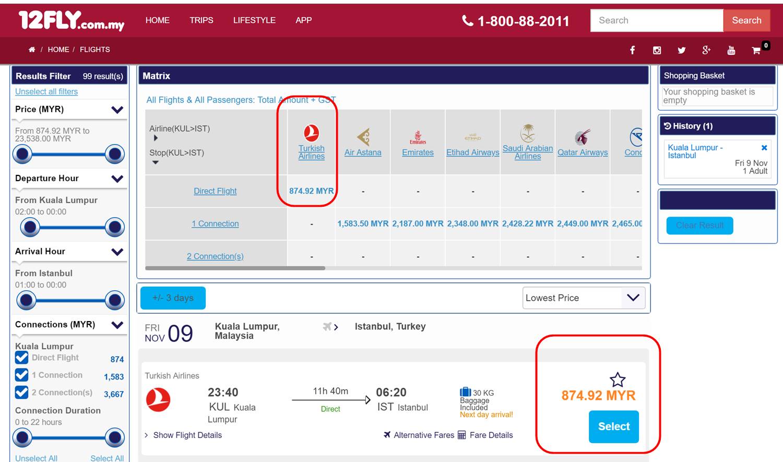This screenshot has height=462, width=783.
Task: Click the 12FLY.com.my logo
Action: (72, 20)
